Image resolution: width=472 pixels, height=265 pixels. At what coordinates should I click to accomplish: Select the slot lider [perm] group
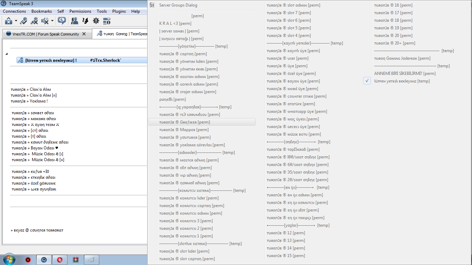point(184,251)
